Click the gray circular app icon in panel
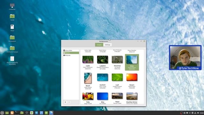The image size is (204, 115). (x=27, y=113)
